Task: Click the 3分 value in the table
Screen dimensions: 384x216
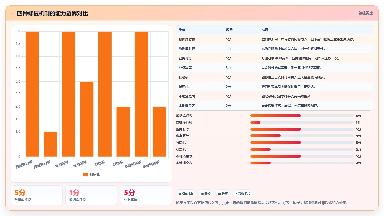Action: pyautogui.click(x=229, y=68)
